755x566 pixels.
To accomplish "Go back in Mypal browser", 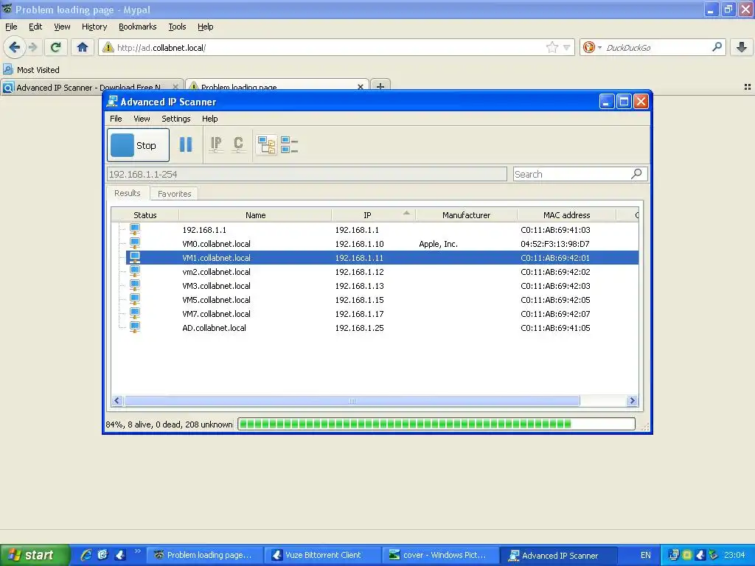I will click(x=15, y=47).
